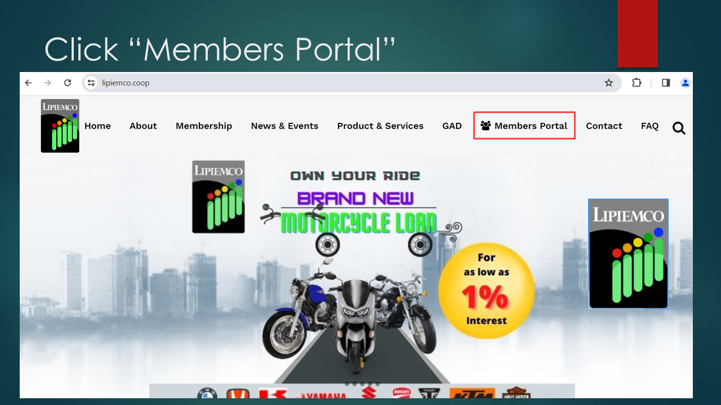721x405 pixels.
Task: Open the Members Portal menu item
Action: coord(524,125)
